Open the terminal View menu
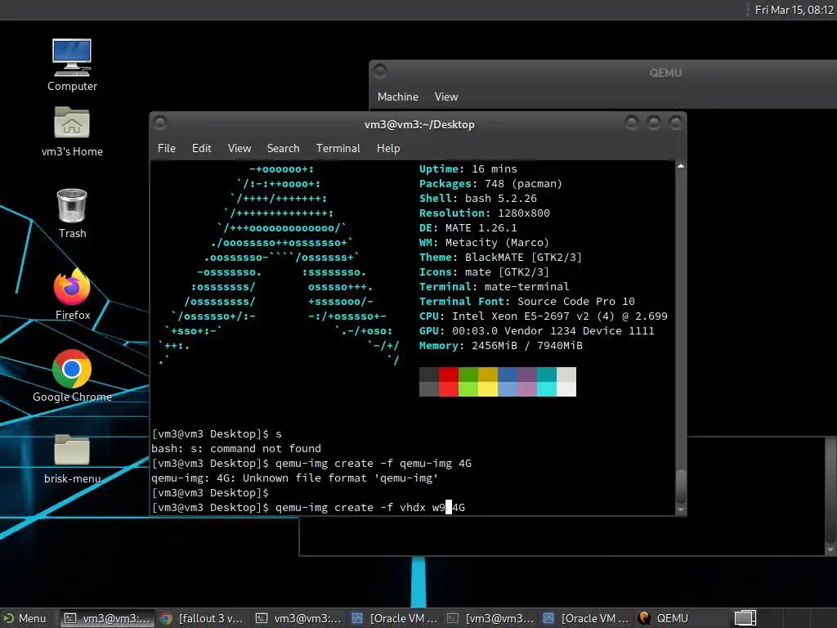Image resolution: width=837 pixels, height=628 pixels. coord(239,149)
